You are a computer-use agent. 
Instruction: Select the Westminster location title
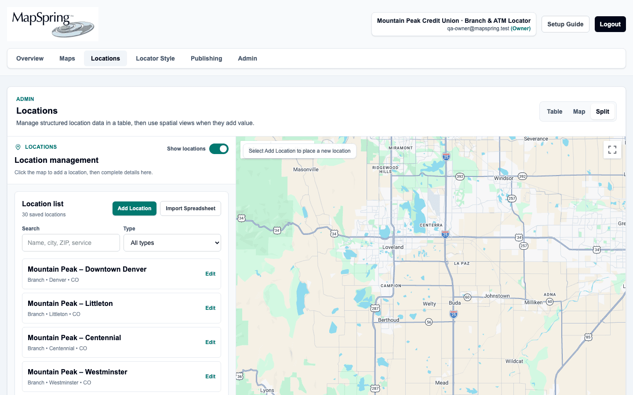(77, 372)
